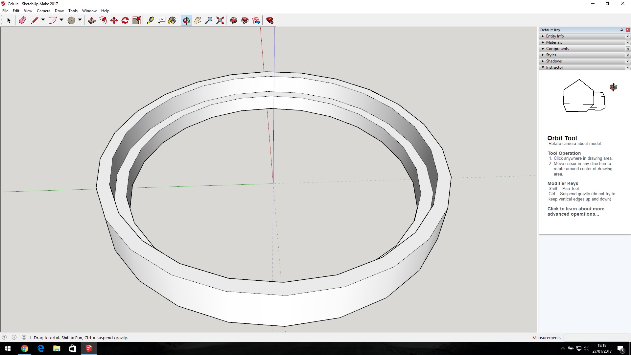631x355 pixels.
Task: Select the Circle shape tool
Action: tap(71, 20)
